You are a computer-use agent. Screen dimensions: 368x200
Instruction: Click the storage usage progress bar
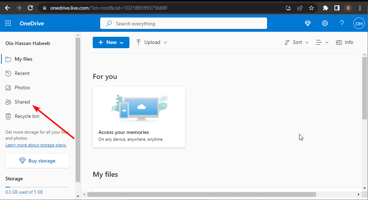click(37, 187)
